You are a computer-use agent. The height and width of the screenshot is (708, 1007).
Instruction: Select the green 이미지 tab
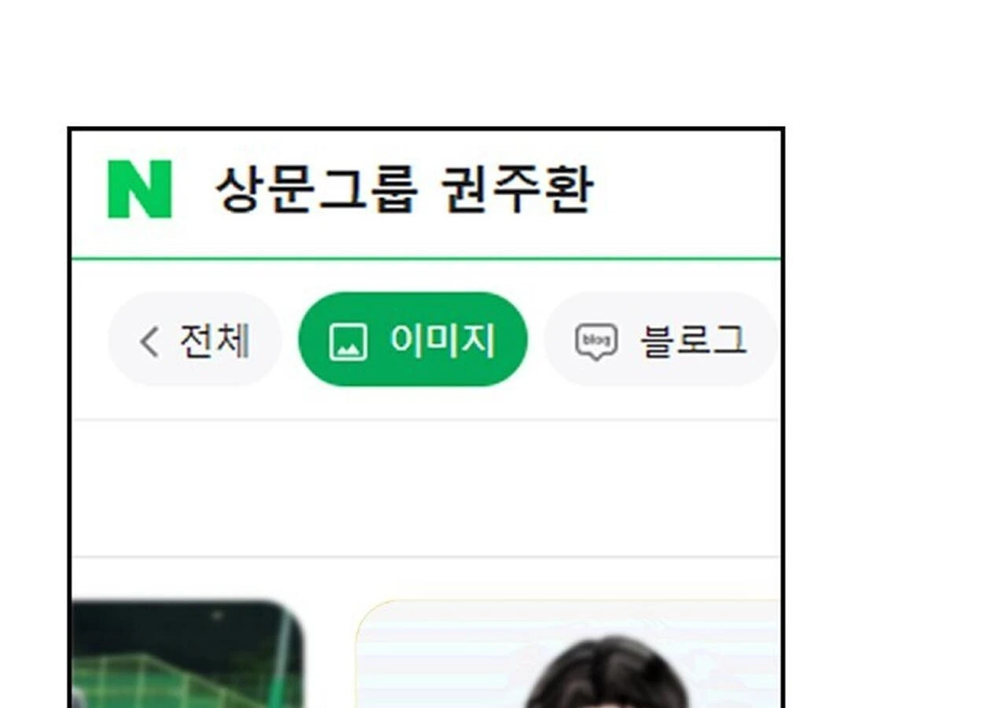point(413,339)
